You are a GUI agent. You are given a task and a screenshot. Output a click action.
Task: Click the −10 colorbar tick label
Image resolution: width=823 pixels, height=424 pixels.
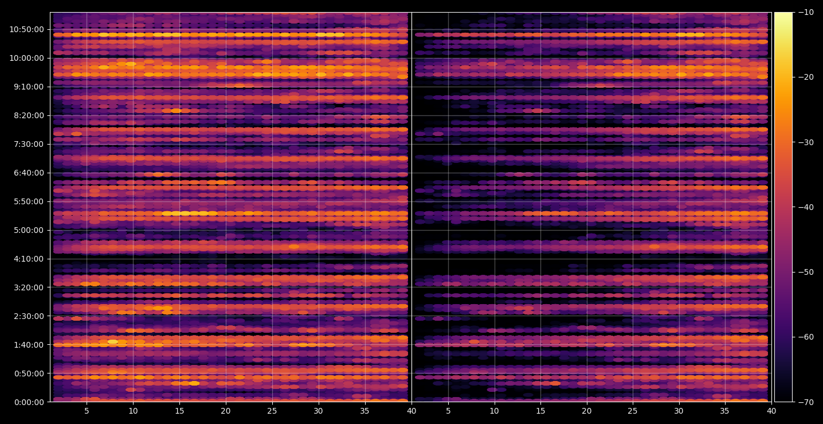805,13
